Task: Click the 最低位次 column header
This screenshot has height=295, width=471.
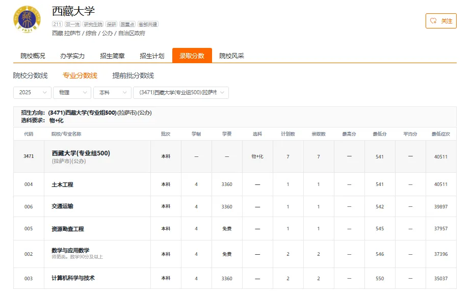Action: 441,134
